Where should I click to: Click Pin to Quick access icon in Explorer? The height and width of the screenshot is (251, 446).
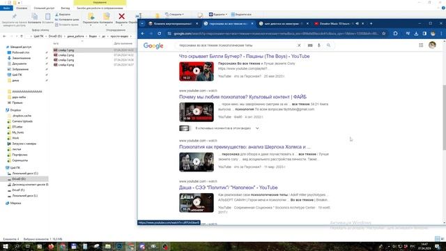coord(14,17)
